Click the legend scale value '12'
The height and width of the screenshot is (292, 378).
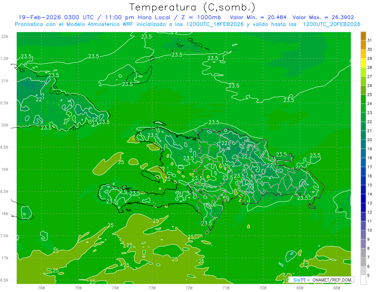pyautogui.click(x=370, y=212)
